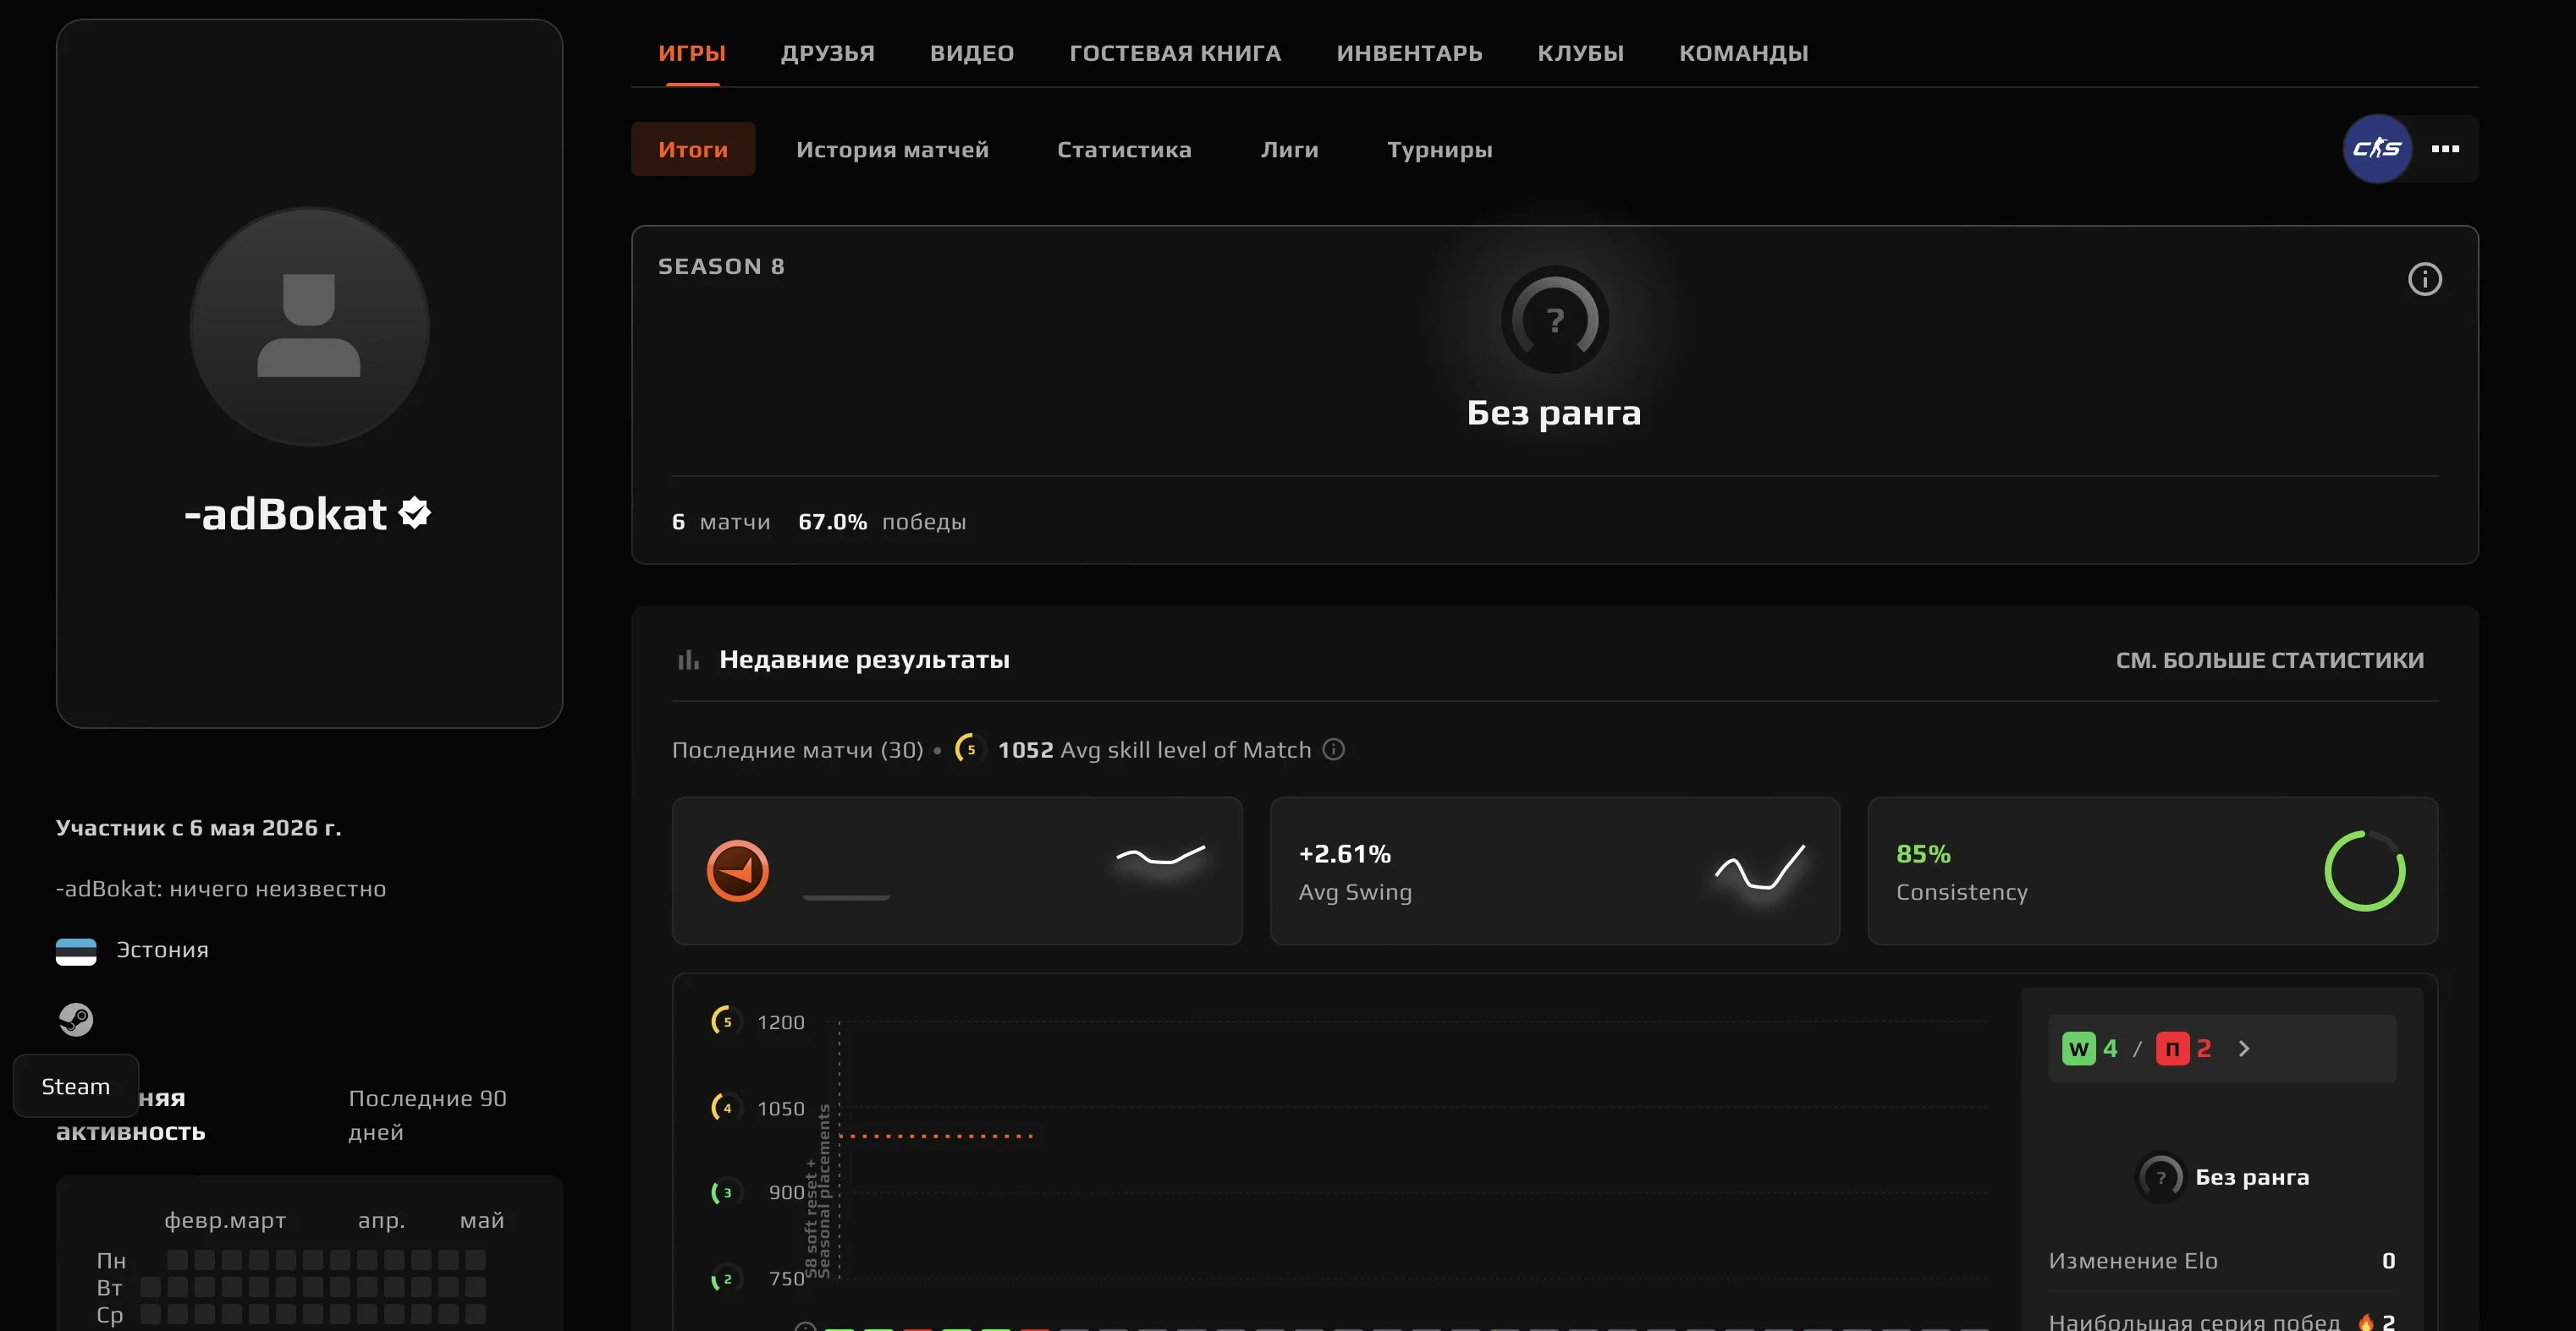The image size is (2576, 1331).
Task: Open the Статистика sub-tab
Action: [x=1124, y=149]
